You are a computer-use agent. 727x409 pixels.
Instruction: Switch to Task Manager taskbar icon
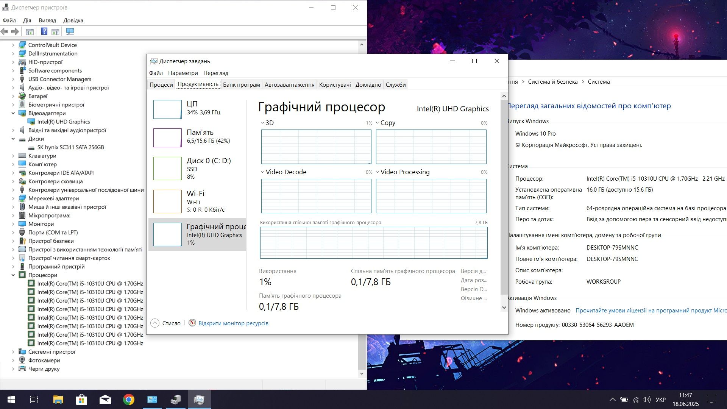(x=199, y=400)
